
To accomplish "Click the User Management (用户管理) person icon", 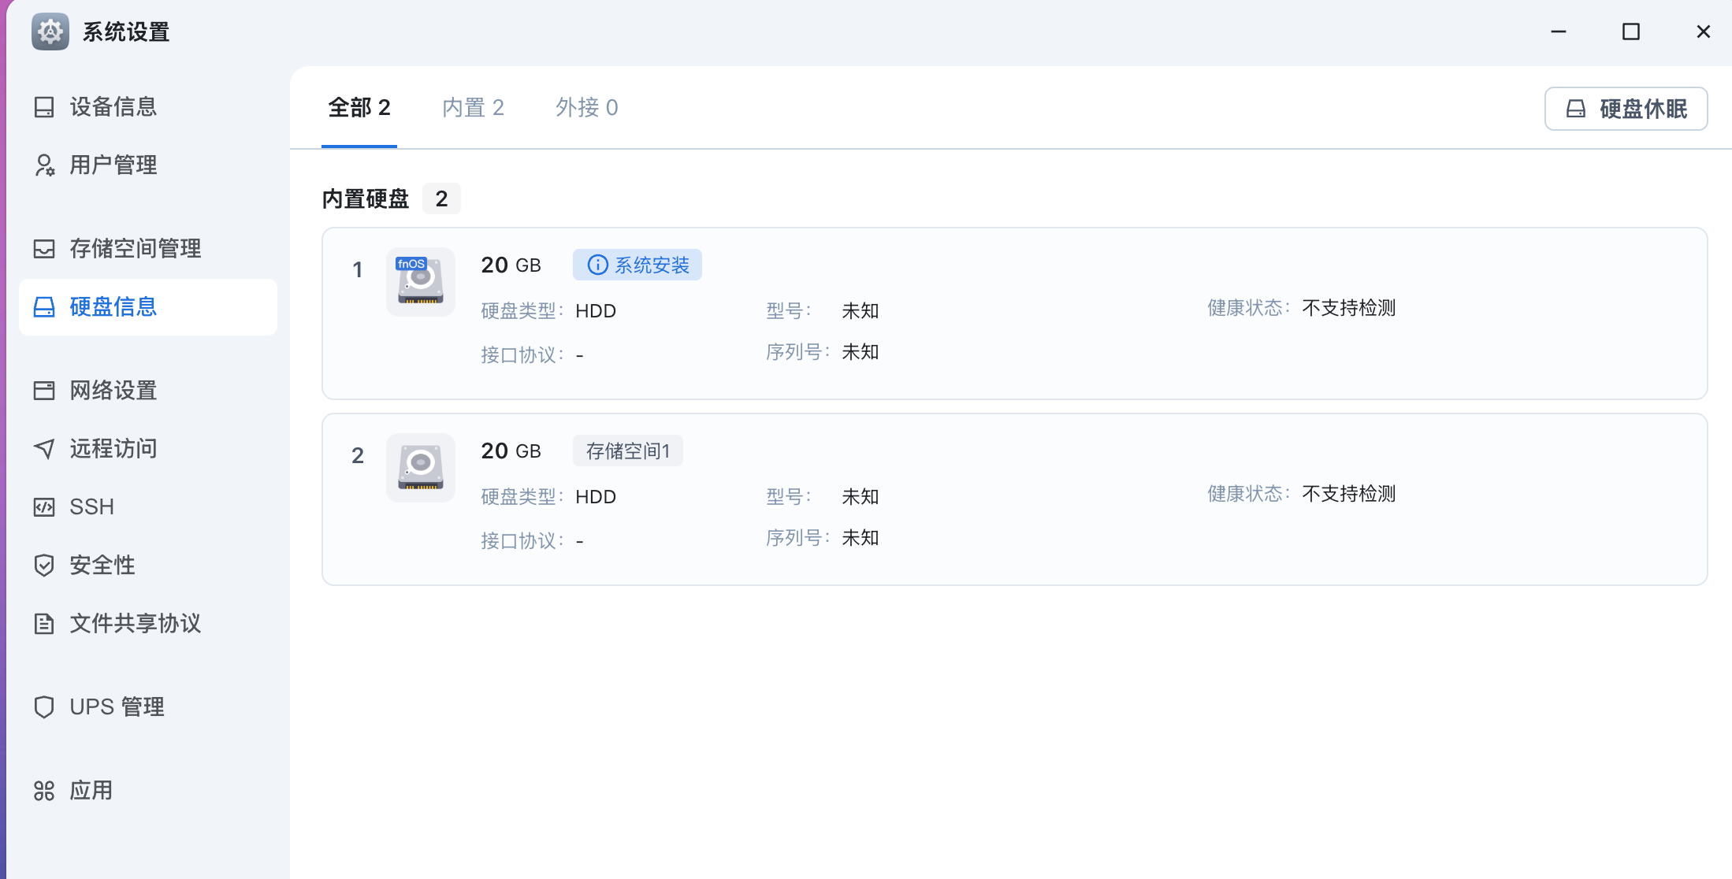I will (44, 165).
